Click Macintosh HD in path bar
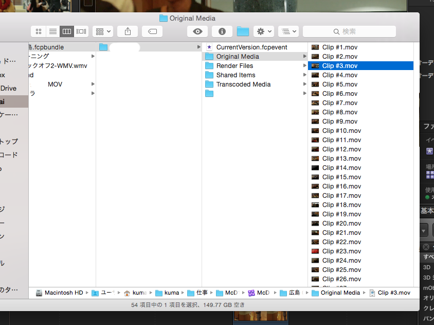This screenshot has width=434, height=325. (x=60, y=293)
